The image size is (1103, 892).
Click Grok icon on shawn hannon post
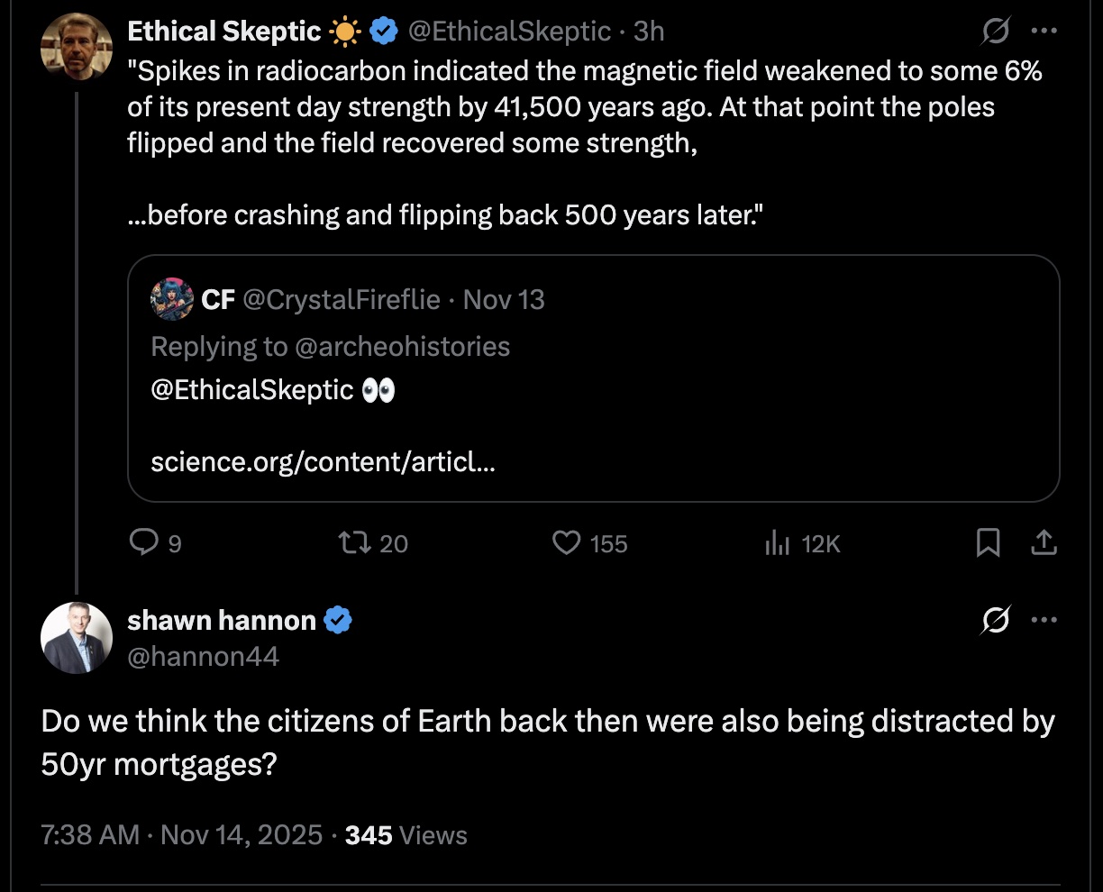tap(996, 620)
